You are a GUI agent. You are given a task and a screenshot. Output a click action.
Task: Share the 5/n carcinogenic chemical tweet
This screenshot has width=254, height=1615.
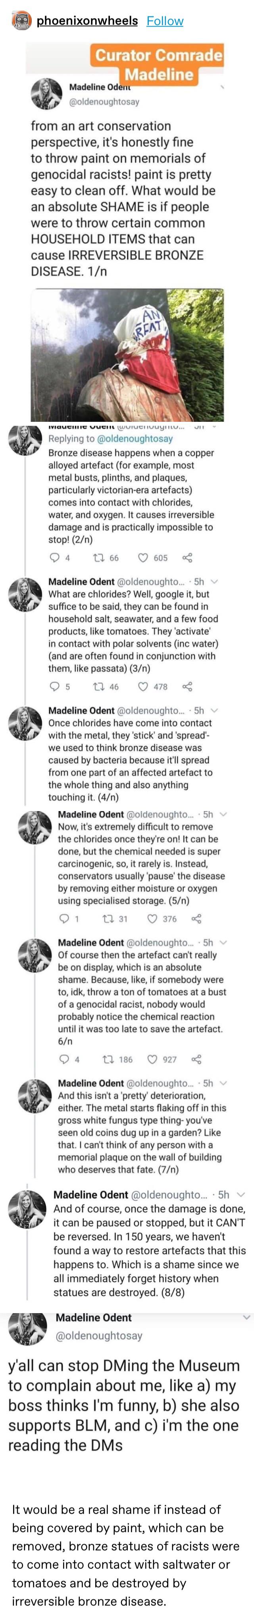[196, 919]
